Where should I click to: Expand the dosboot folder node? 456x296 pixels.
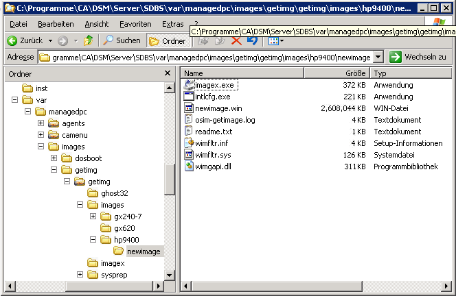54,158
